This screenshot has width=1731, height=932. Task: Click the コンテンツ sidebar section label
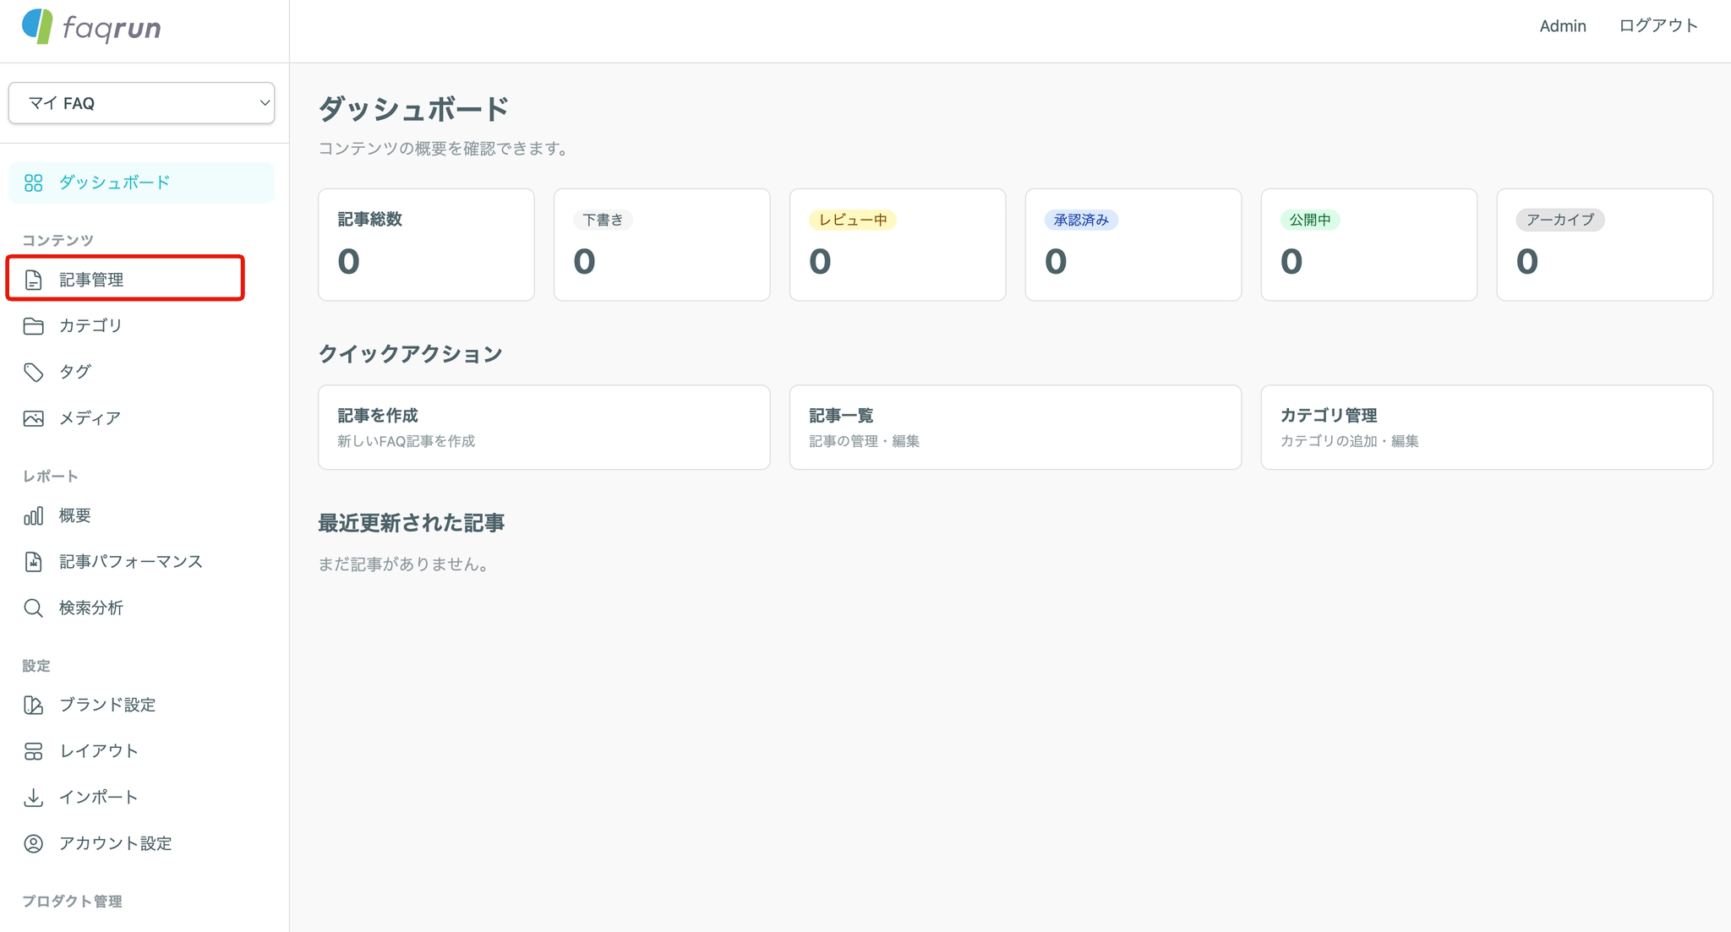[57, 241]
